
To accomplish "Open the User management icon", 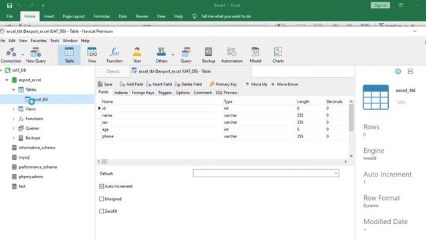I will click(x=137, y=55).
